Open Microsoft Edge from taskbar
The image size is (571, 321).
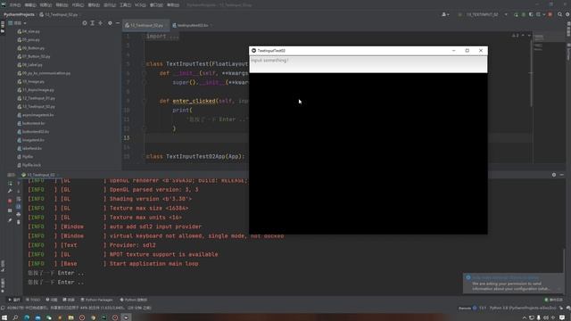(x=27, y=317)
